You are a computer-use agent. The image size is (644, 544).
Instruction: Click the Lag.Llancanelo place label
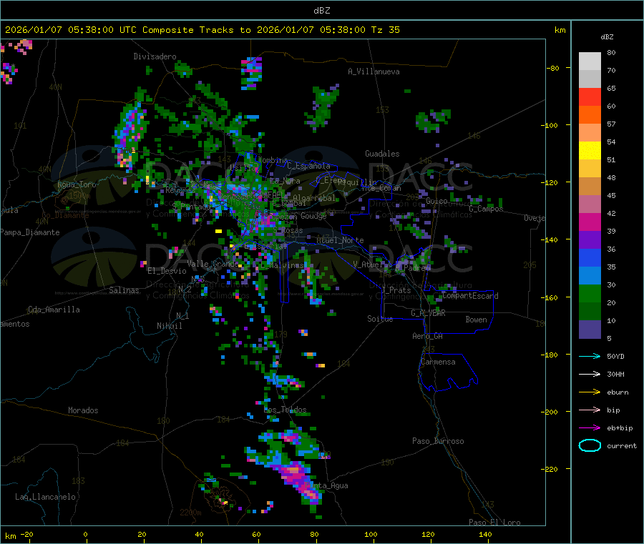coord(45,497)
